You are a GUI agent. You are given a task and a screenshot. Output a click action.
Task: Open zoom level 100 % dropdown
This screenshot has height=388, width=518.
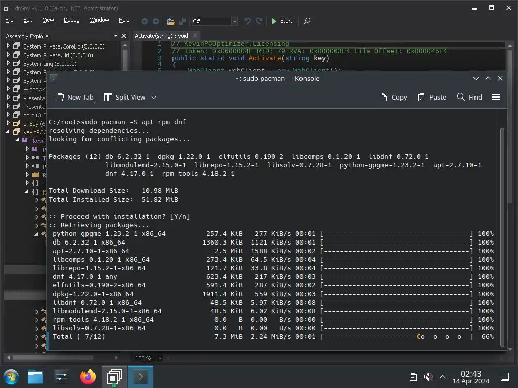tap(160, 358)
